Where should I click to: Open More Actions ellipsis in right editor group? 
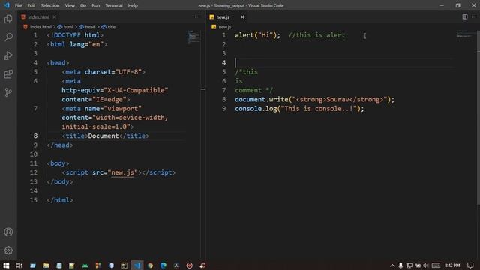coord(474,16)
